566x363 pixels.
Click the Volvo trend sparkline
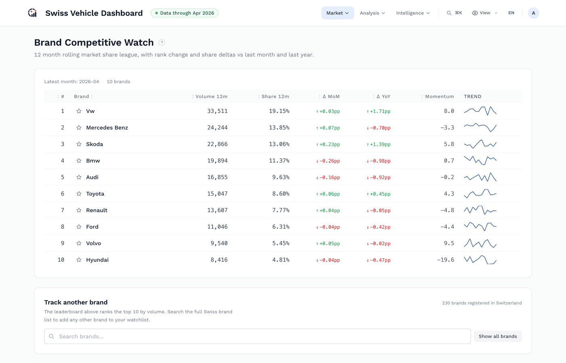pos(480,243)
